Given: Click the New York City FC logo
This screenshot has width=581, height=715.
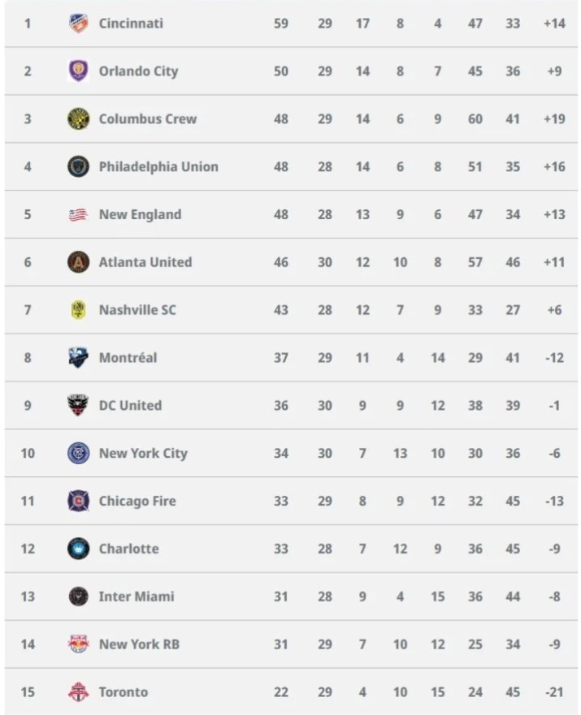Looking at the screenshot, I should click(78, 453).
